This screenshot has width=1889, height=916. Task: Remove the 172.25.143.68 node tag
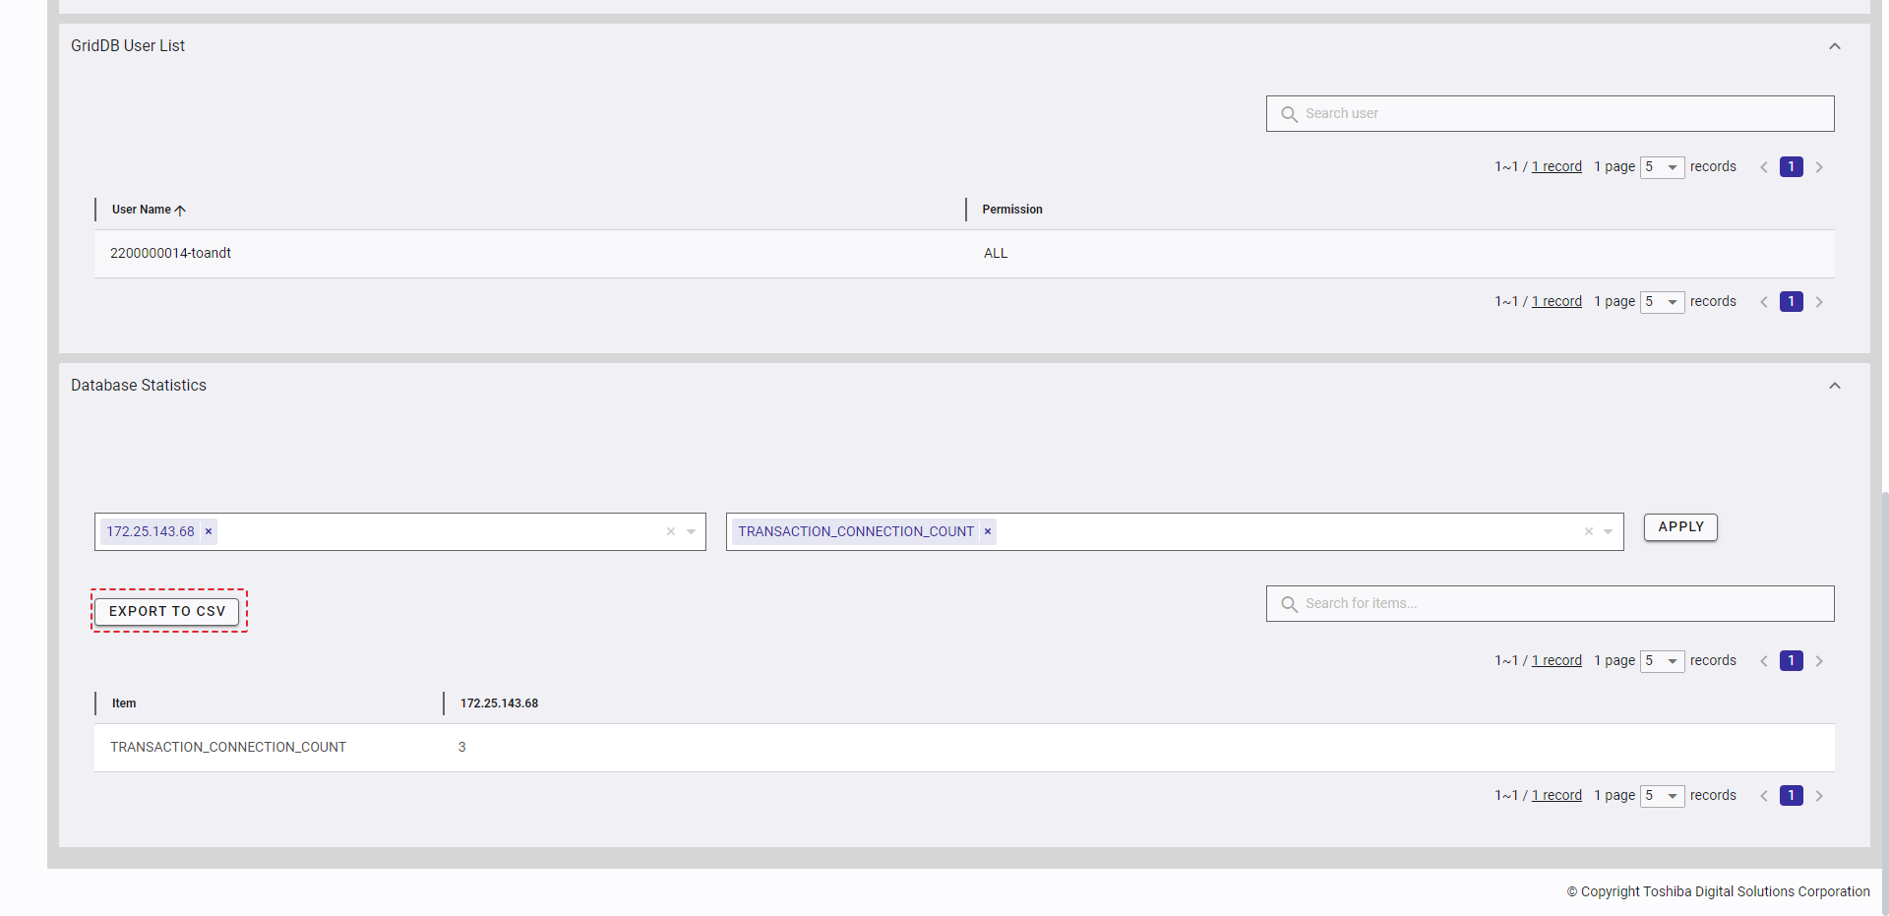pos(209,531)
